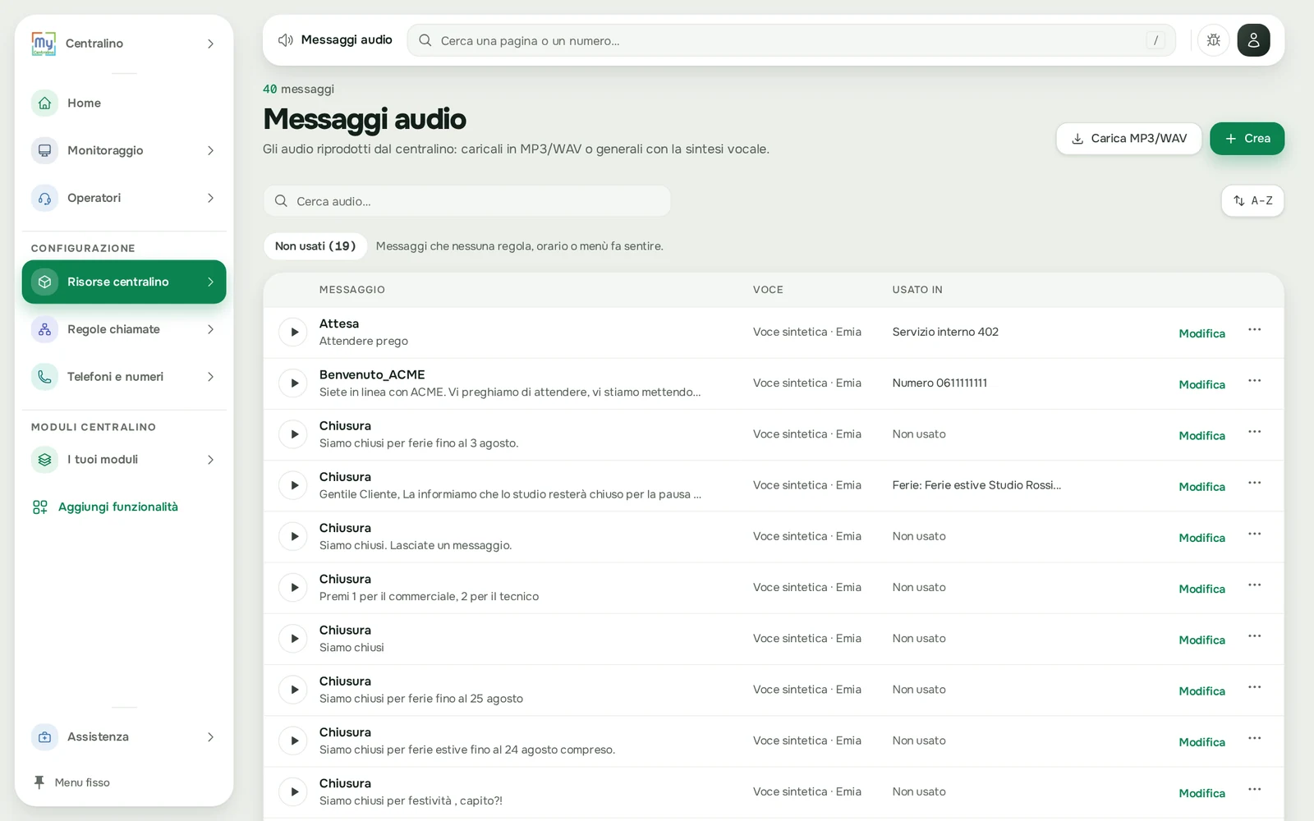The image size is (1314, 821).
Task: Click Modifica for Benvenuto_ACME message
Action: coord(1201,384)
